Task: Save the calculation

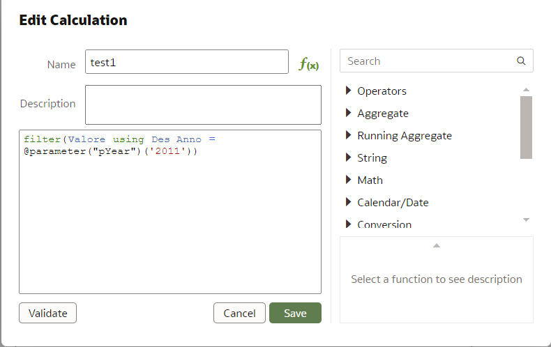Action: pos(295,313)
